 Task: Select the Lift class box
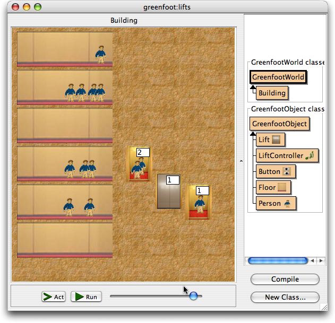[270, 139]
